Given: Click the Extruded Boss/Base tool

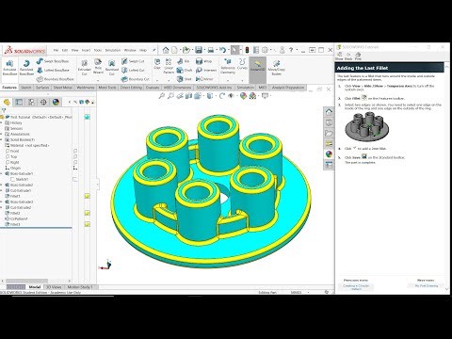Looking at the screenshot, I should [9, 68].
